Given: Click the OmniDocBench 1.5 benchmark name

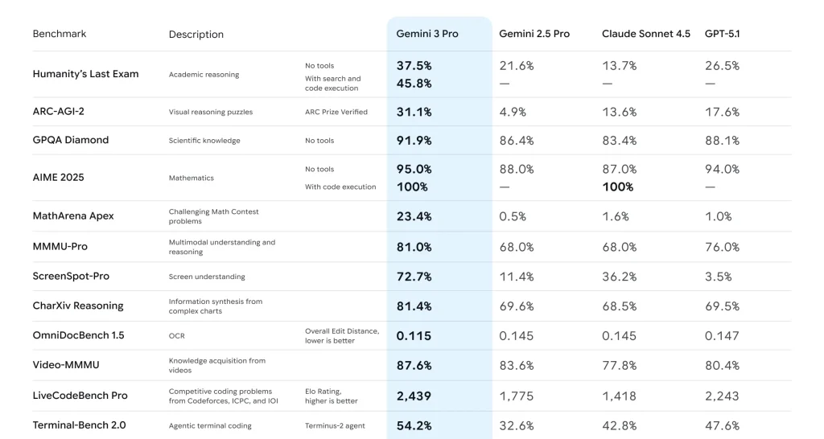Looking at the screenshot, I should tap(78, 335).
